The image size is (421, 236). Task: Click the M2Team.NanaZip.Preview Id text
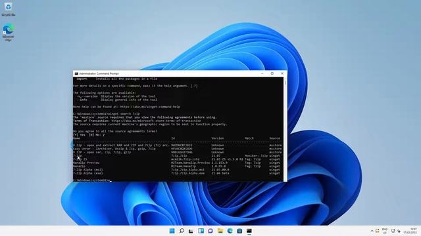pyautogui.click(x=190, y=163)
